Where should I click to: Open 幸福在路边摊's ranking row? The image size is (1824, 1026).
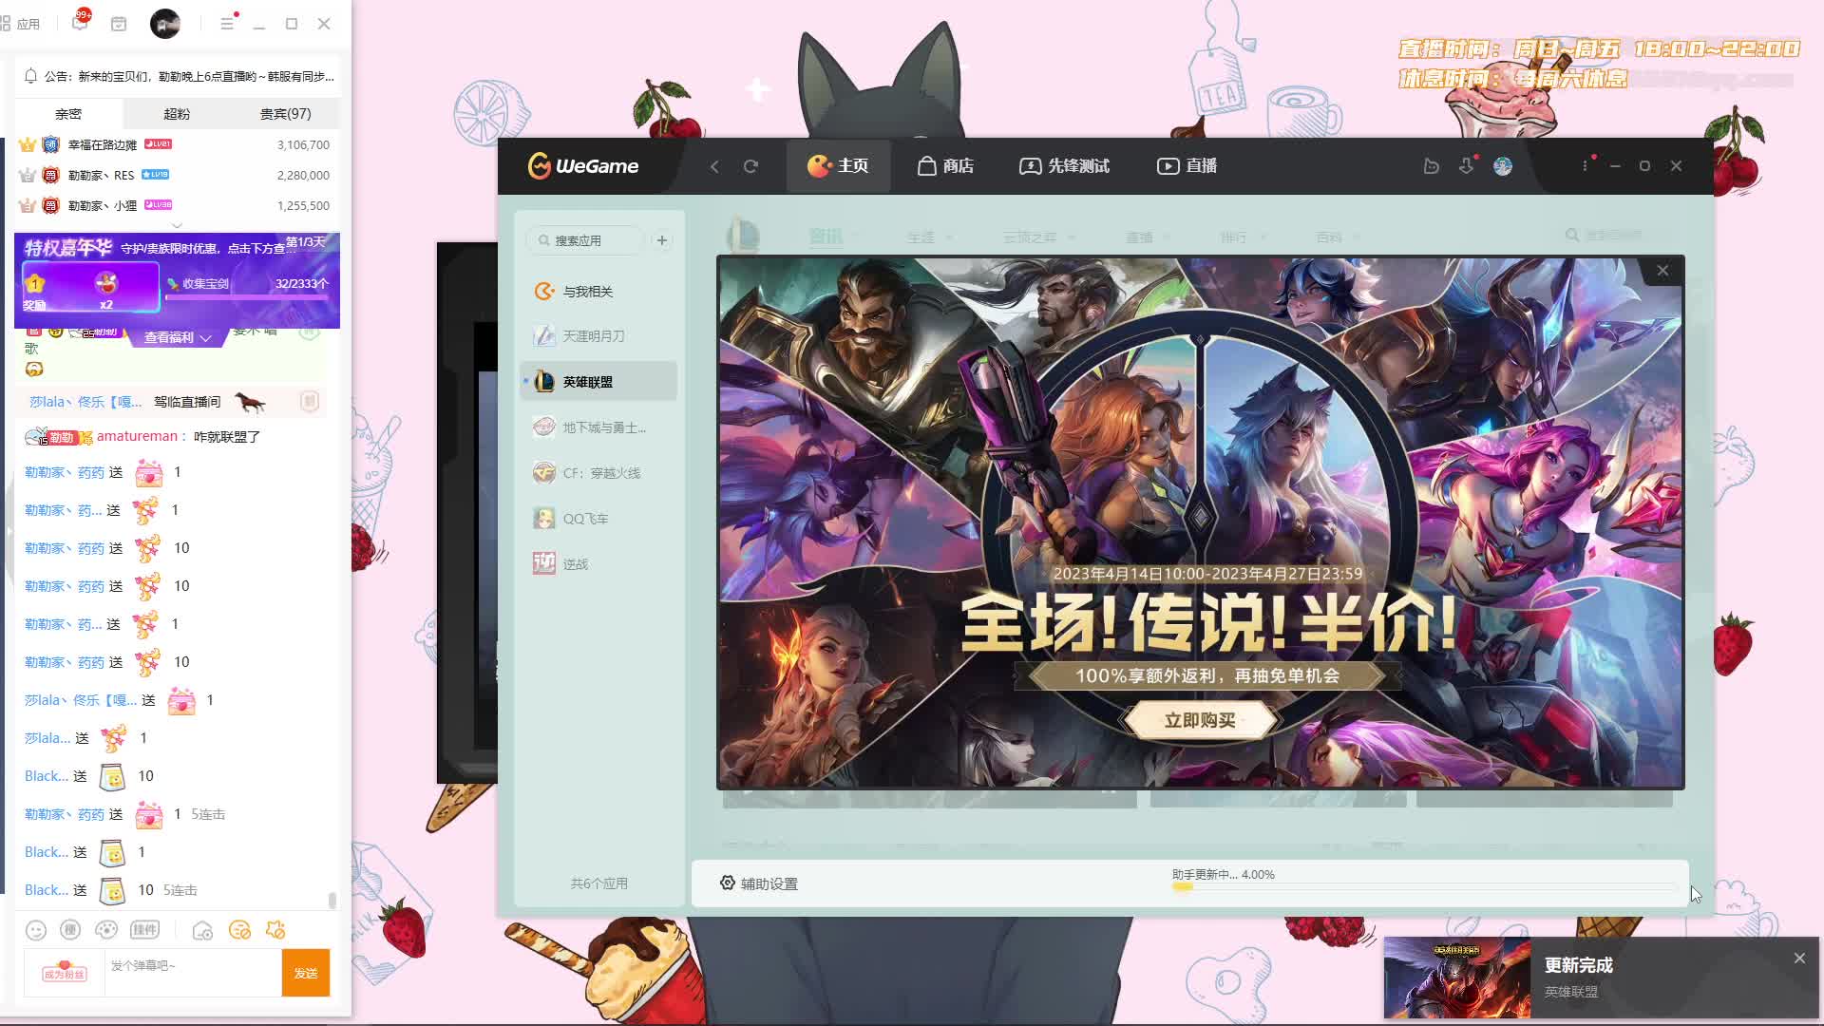tap(175, 145)
